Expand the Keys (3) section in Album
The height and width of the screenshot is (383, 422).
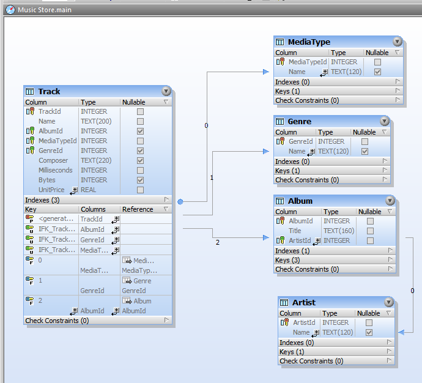coord(390,260)
